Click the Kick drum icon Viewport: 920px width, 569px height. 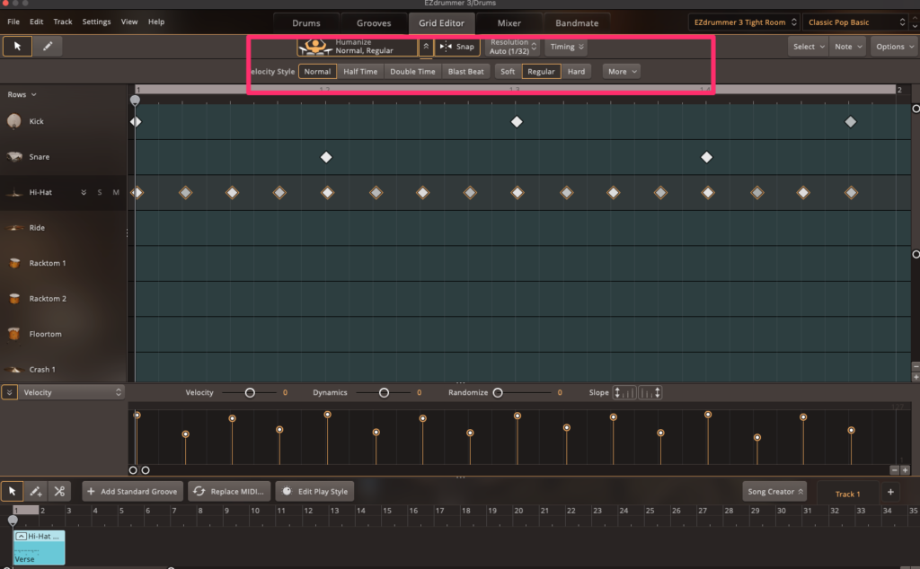tap(14, 121)
